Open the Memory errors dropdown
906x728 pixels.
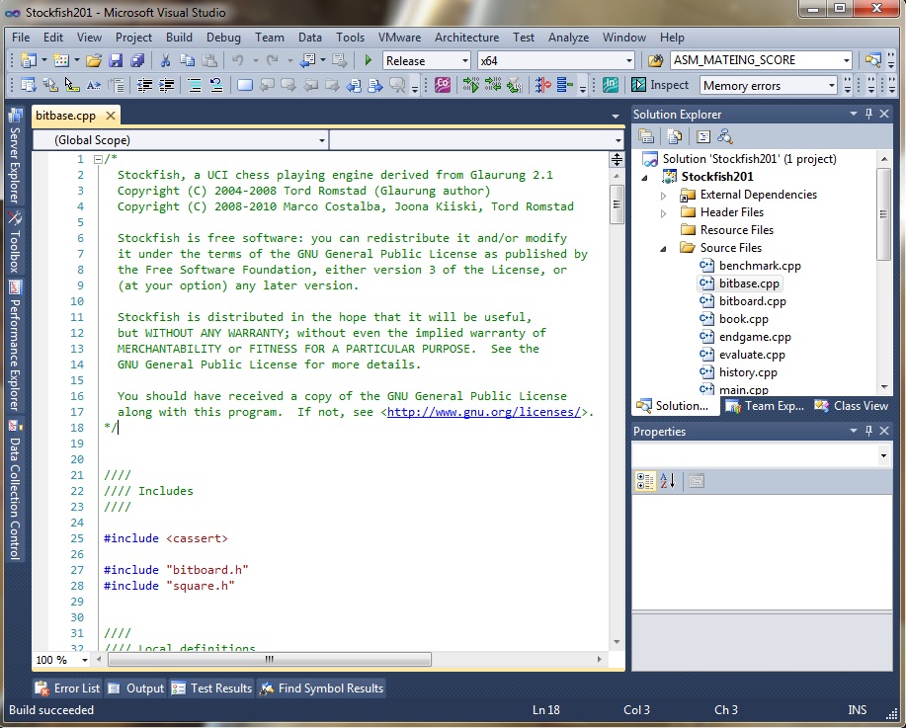[x=832, y=86]
